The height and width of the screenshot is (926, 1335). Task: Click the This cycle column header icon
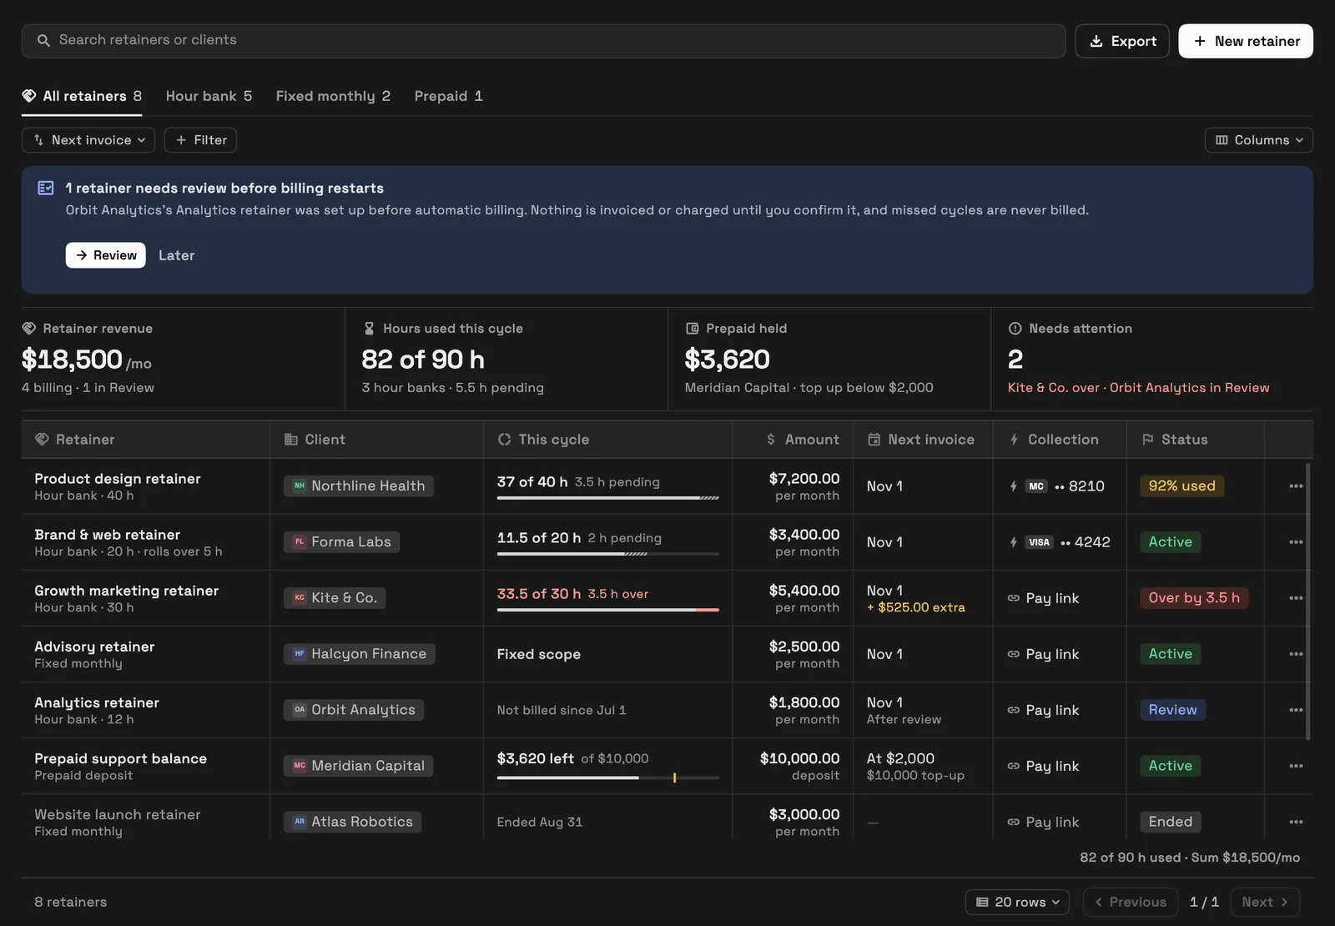504,440
